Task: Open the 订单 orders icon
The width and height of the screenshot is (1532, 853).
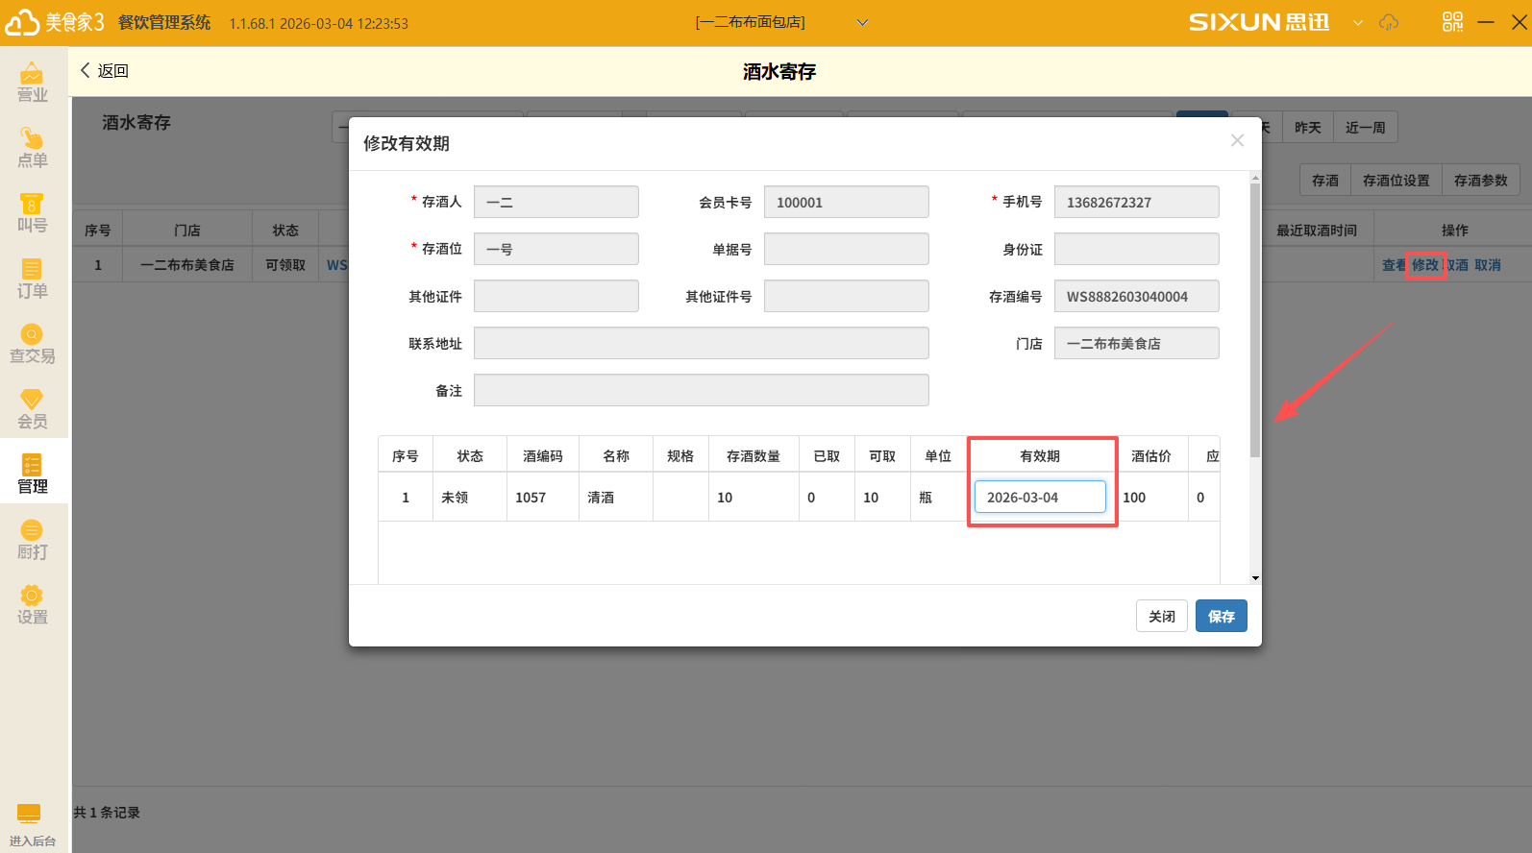Action: 32,278
